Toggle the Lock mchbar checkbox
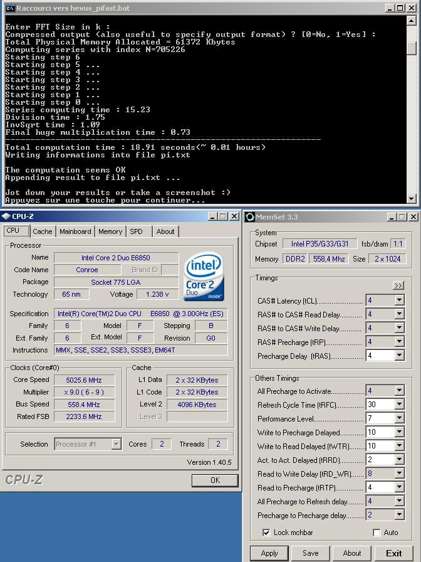The image size is (421, 562). [266, 533]
